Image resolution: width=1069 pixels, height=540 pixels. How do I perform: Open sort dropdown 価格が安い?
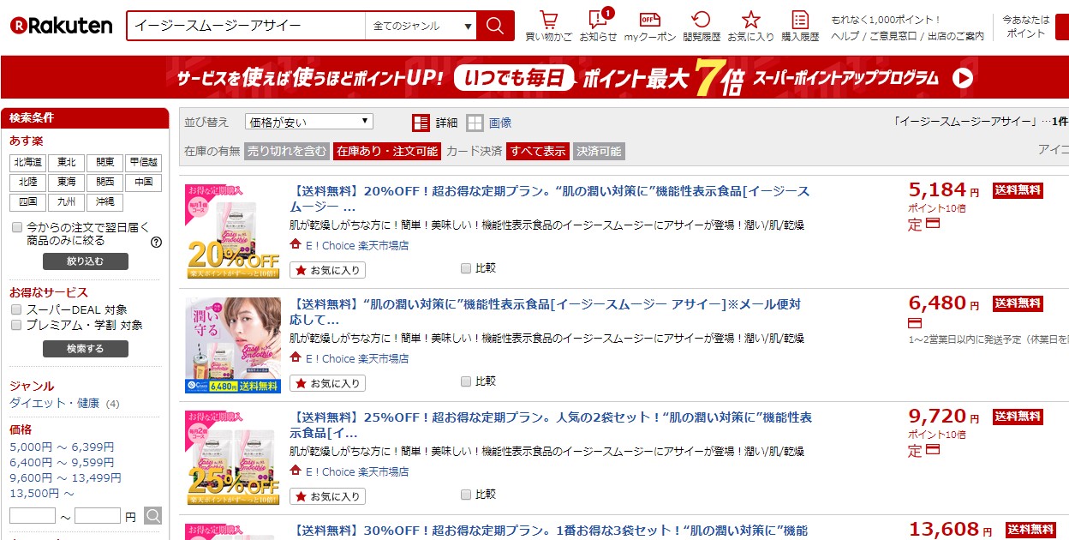pos(309,123)
